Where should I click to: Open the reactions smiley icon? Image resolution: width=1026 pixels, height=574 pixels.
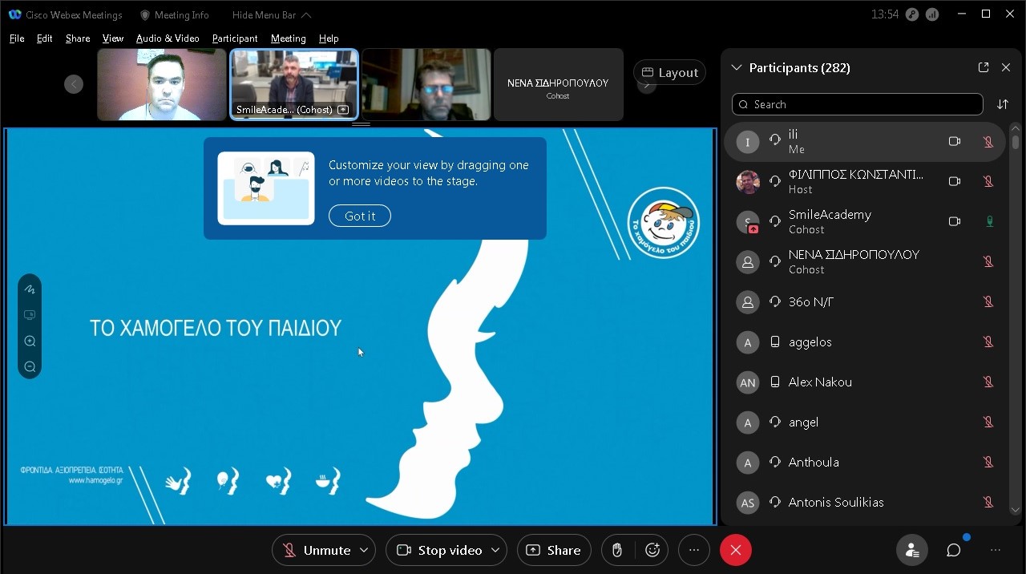click(x=652, y=550)
